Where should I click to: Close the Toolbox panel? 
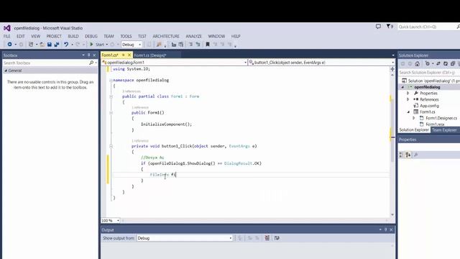coord(94,55)
